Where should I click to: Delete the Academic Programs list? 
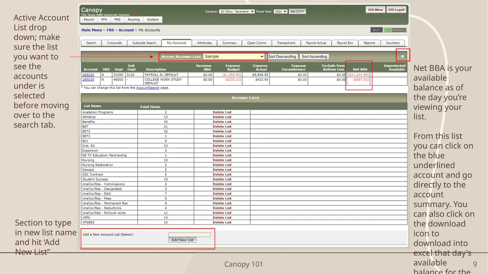point(222,112)
